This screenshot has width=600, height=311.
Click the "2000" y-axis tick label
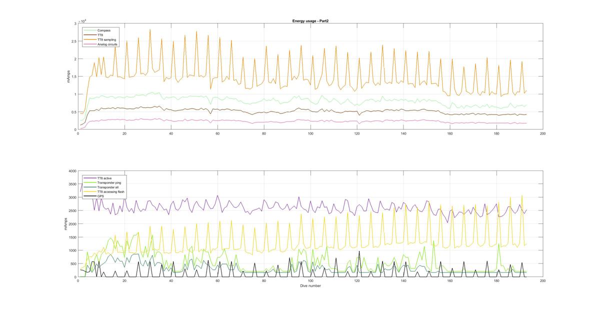pyautogui.click(x=72, y=224)
